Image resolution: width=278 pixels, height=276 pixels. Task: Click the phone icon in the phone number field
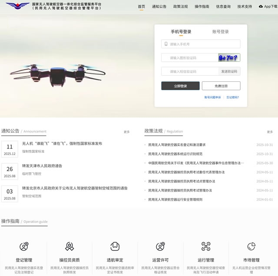[x=166, y=44]
